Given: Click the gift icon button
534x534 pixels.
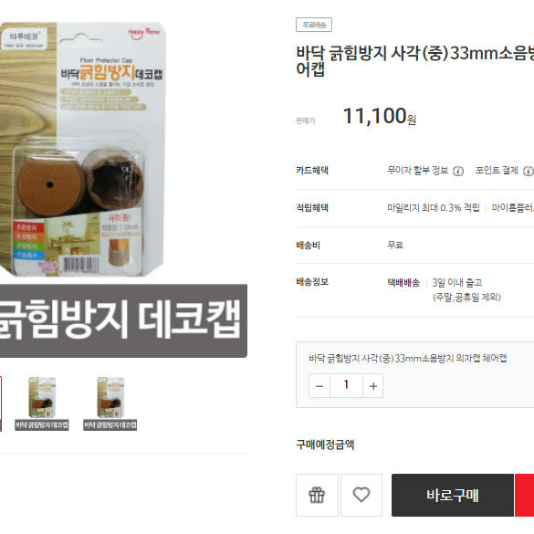Looking at the screenshot, I should 317,495.
